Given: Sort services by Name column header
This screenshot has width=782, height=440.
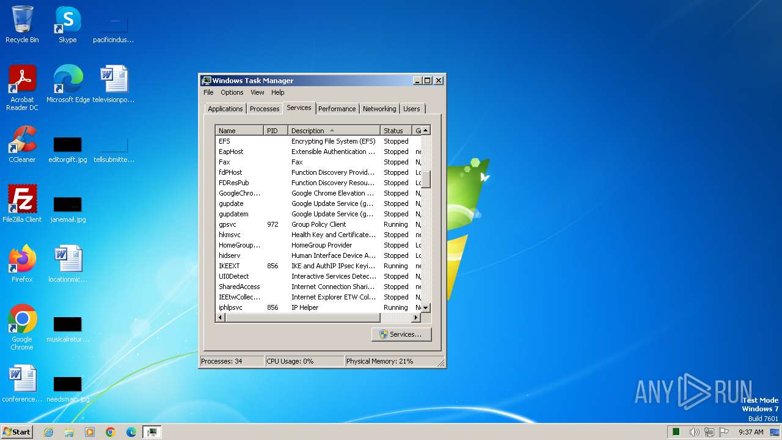Looking at the screenshot, I should pyautogui.click(x=240, y=131).
